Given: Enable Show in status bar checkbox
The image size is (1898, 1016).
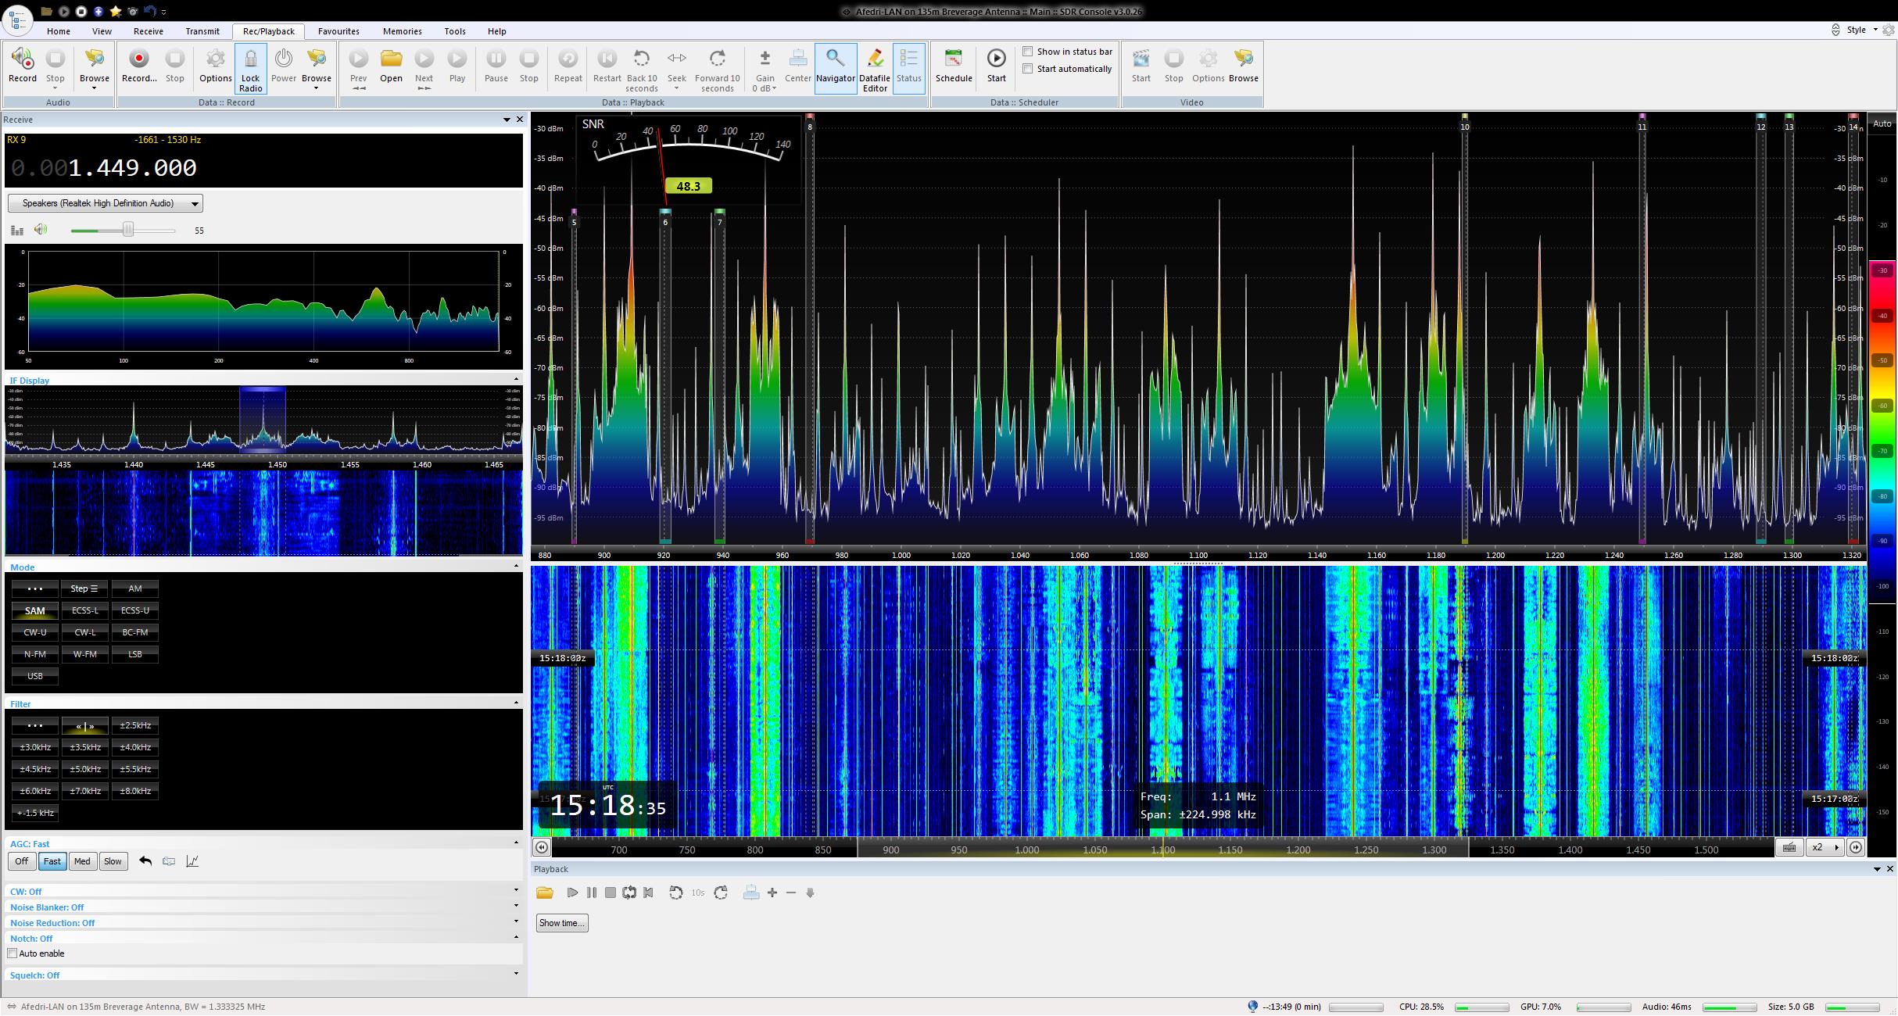Looking at the screenshot, I should (1028, 52).
